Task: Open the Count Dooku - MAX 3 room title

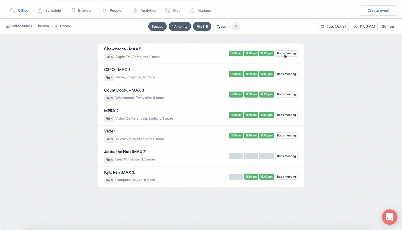Action: (x=124, y=90)
